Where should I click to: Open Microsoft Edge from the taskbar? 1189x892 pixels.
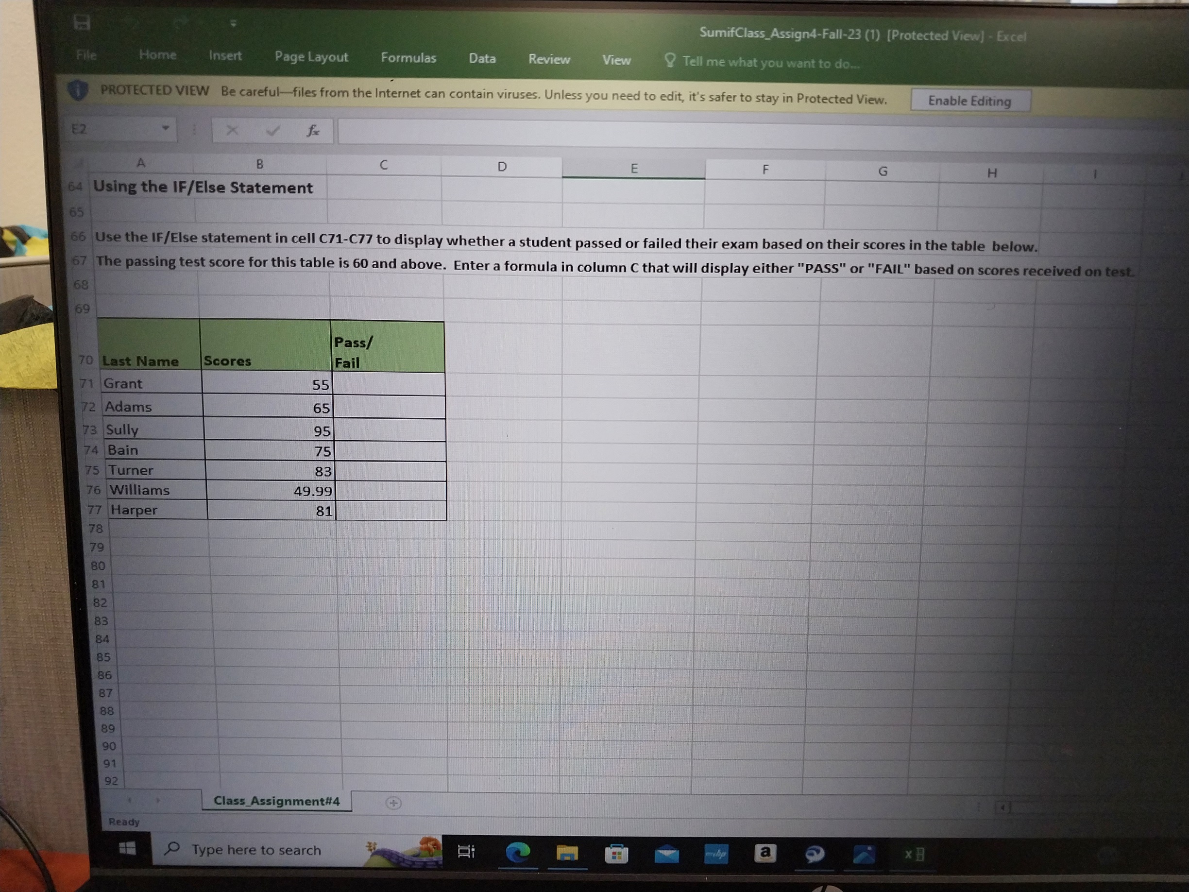(x=518, y=853)
